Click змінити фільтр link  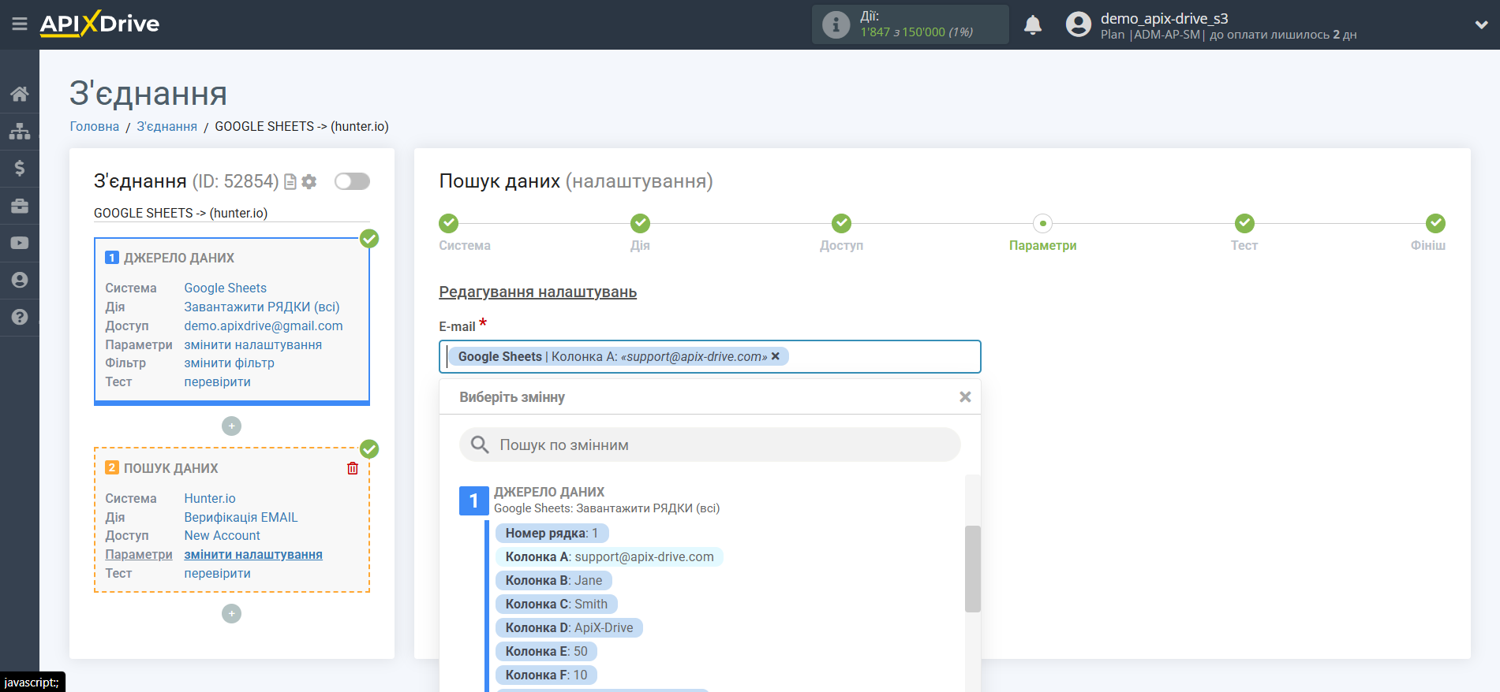point(230,363)
